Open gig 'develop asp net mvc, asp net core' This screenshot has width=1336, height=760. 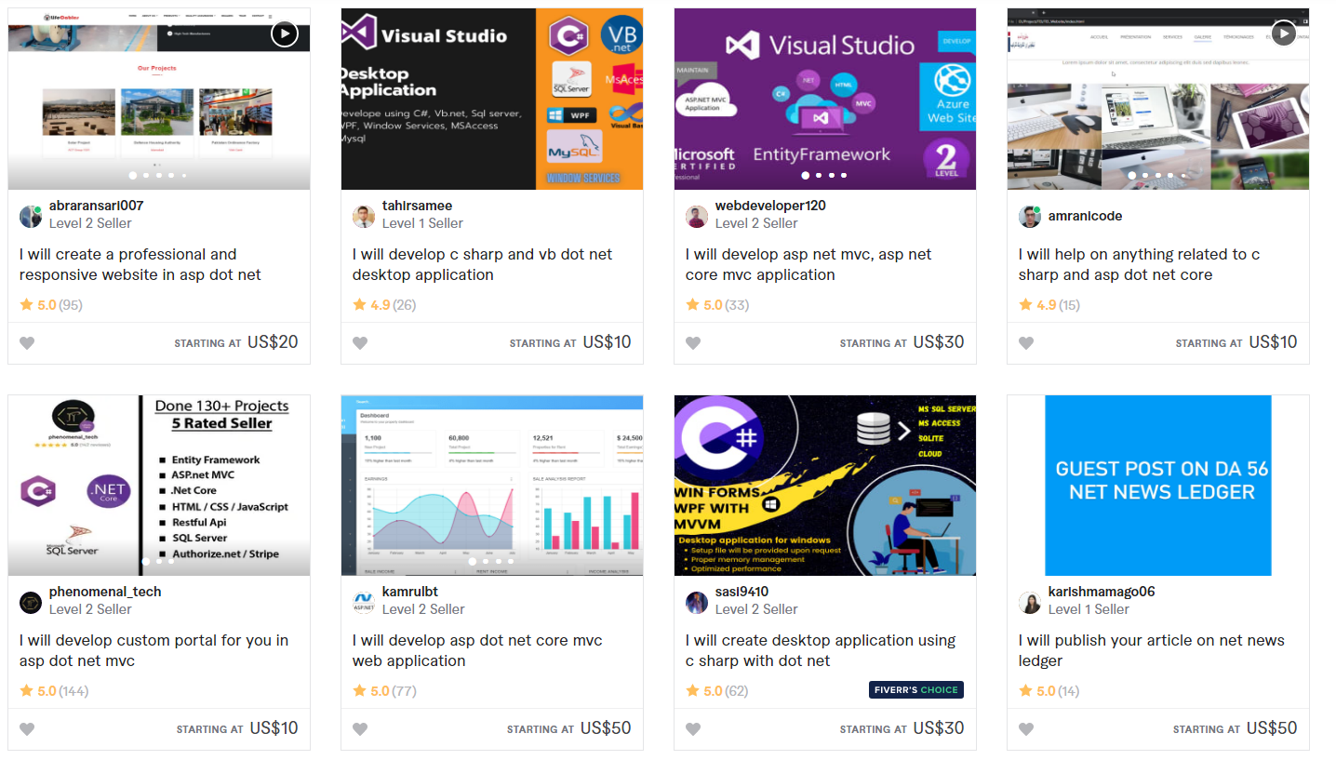pyautogui.click(x=808, y=265)
